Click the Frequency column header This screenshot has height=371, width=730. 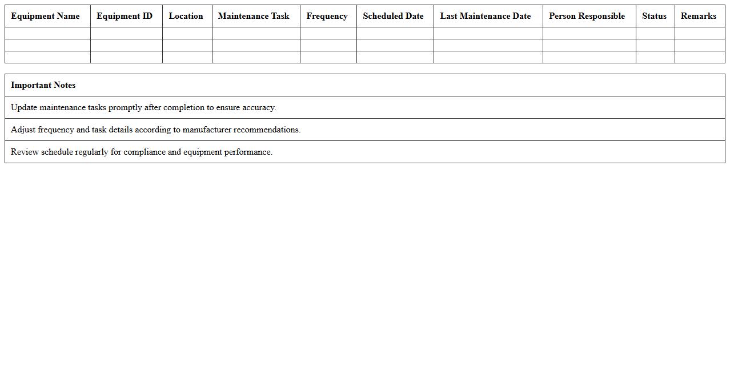tap(327, 16)
